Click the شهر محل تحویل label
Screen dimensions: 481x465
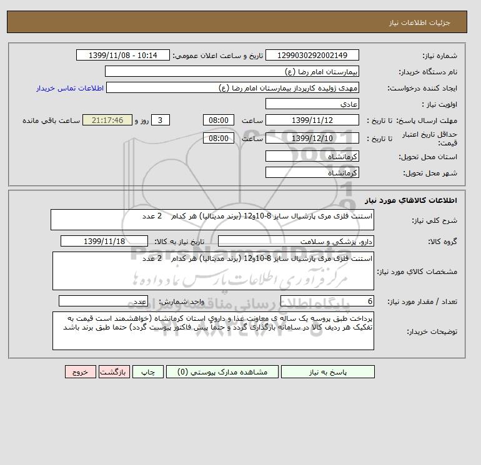point(430,173)
